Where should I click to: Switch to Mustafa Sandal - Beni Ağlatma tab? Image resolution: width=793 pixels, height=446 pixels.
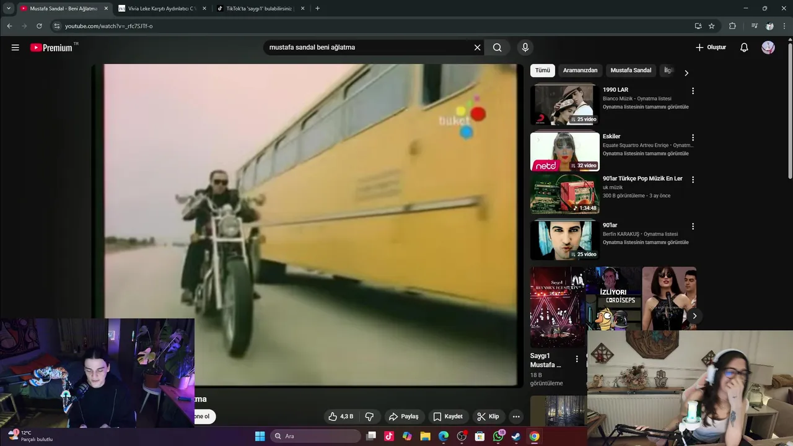pyautogui.click(x=63, y=9)
